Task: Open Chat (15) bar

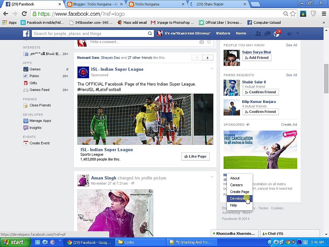Action: coord(290,234)
